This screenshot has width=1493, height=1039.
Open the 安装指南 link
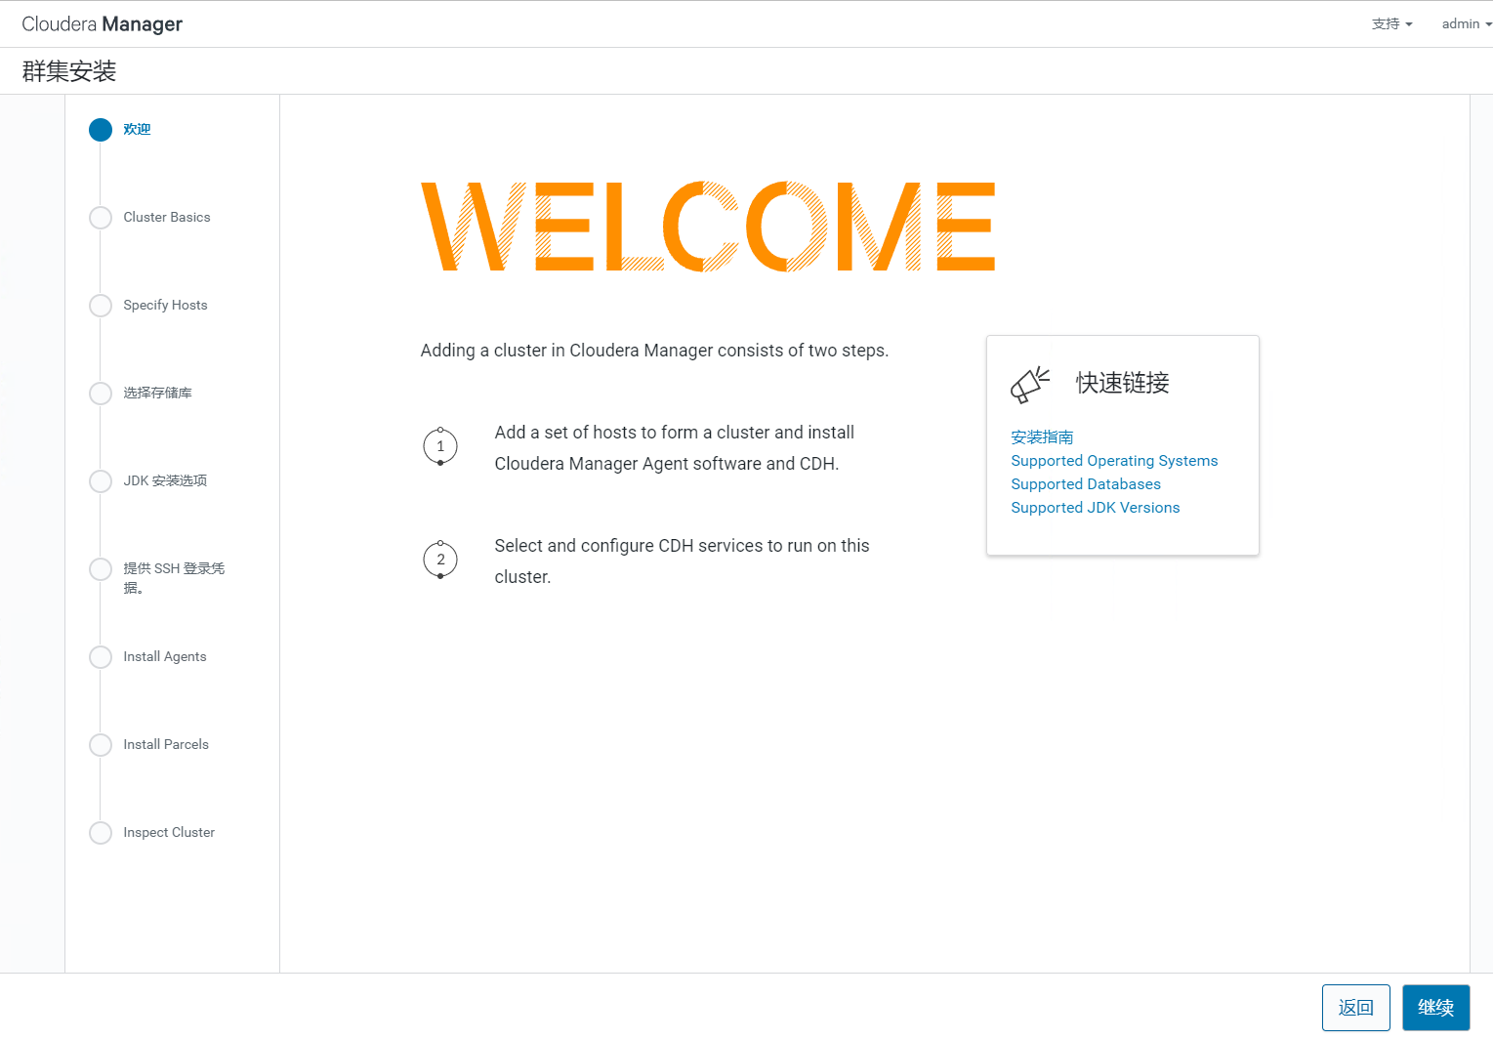(1042, 437)
